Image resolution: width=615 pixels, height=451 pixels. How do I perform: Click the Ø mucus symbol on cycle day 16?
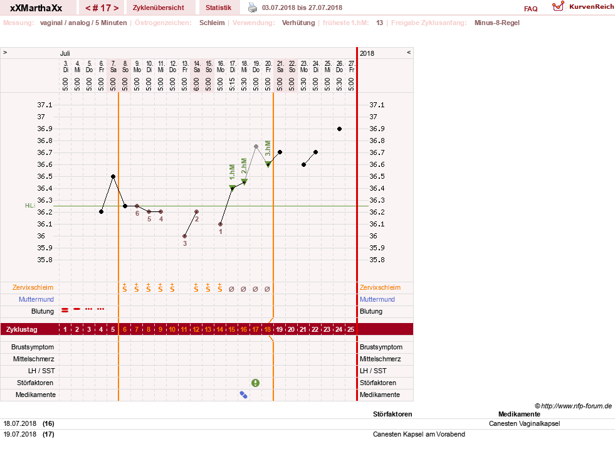[x=244, y=289]
